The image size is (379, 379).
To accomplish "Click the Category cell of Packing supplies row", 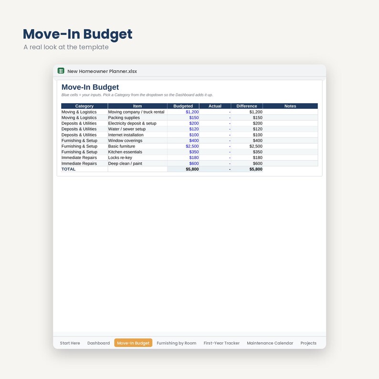I will coord(84,117).
